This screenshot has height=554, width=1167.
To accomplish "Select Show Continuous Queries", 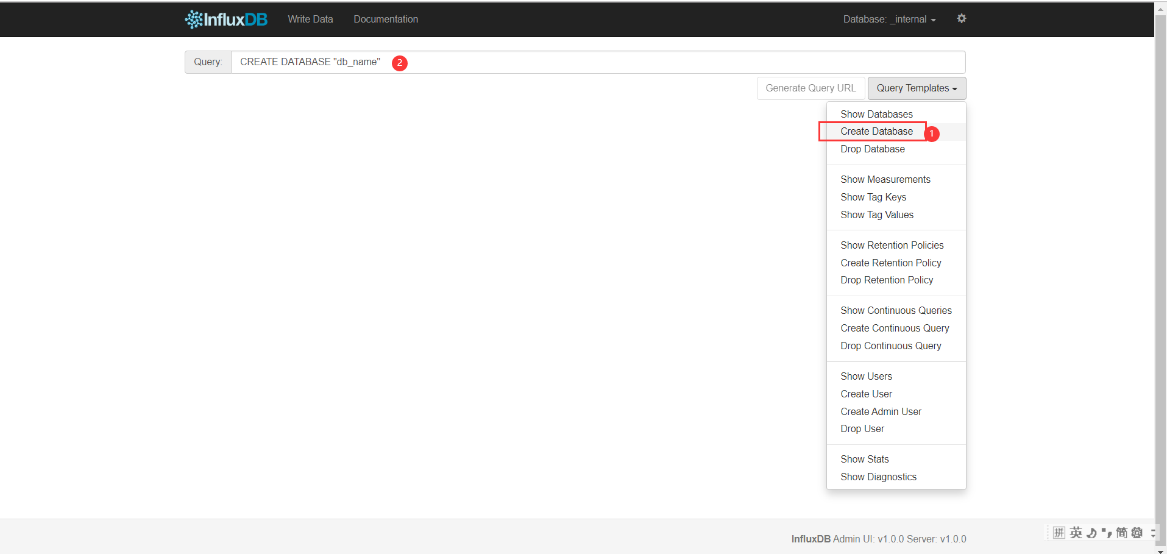I will point(896,310).
